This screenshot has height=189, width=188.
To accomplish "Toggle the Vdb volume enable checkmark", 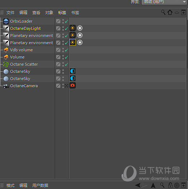I will click(67, 50).
